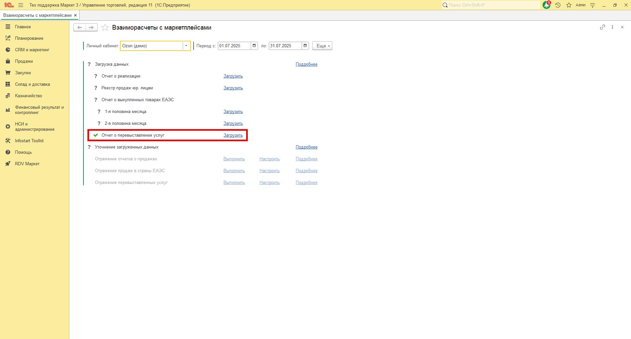Open Подробнее for Уточнение загруженных данных
The image size is (631, 339).
(307, 147)
